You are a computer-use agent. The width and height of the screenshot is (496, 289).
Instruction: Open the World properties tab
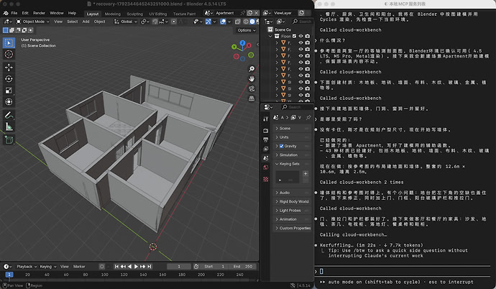point(266,167)
